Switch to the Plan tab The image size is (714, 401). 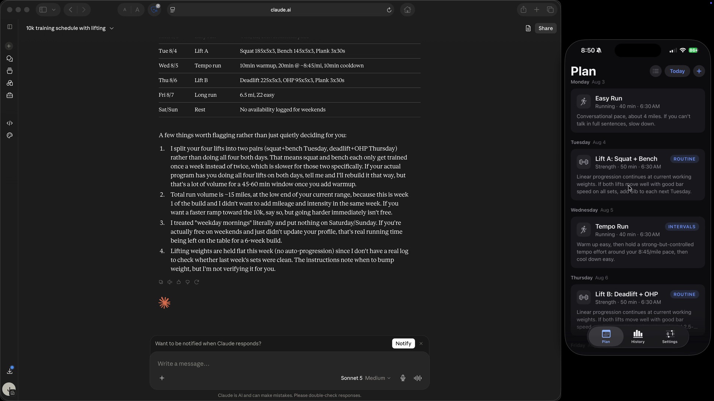click(x=606, y=336)
